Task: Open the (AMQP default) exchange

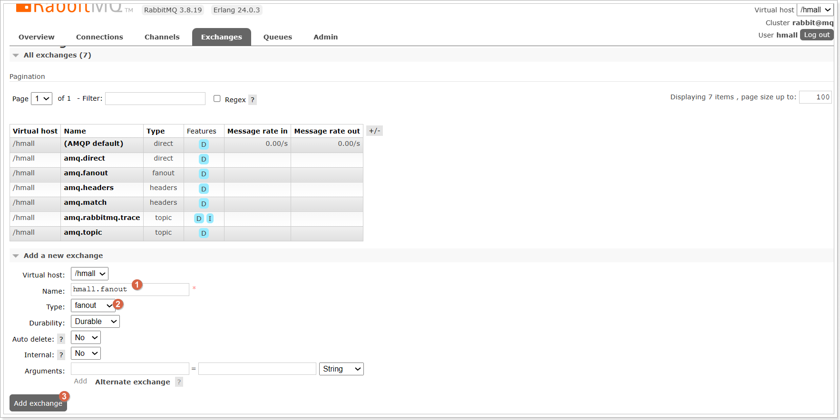Action: pyautogui.click(x=94, y=143)
